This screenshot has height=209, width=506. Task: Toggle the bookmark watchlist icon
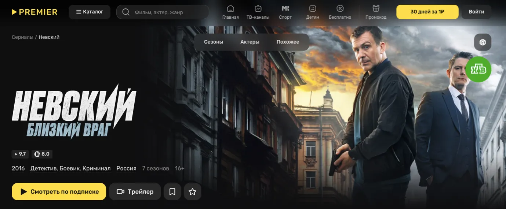tap(172, 192)
